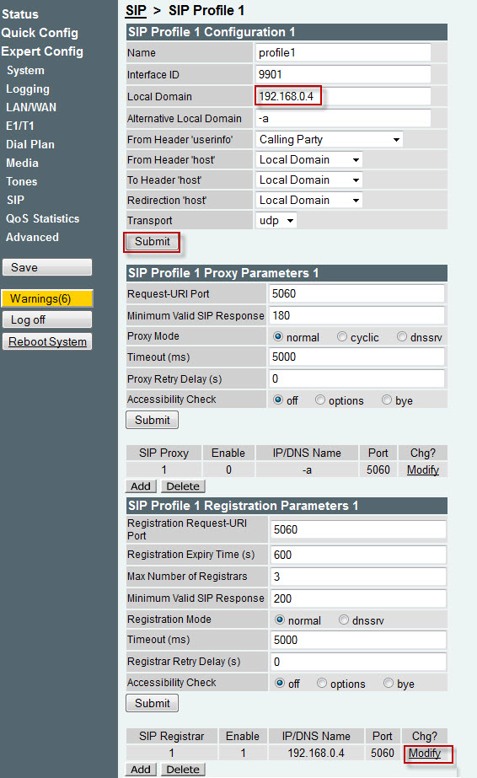
Task: Click the yellow Warnings(6) button
Action: coord(47,298)
